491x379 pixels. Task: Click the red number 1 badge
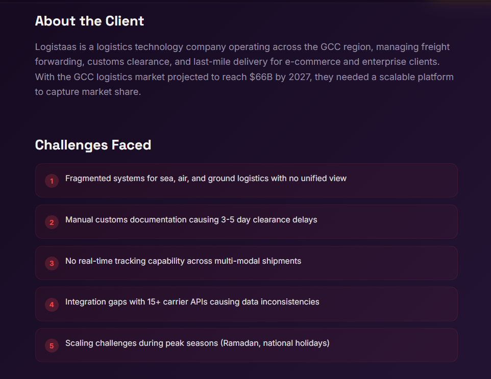[x=52, y=181]
